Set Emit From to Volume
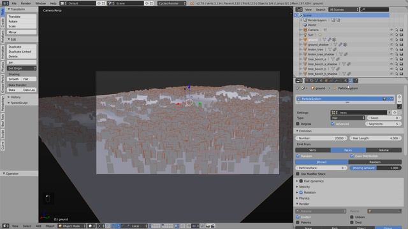Screen dimensions: 408x229 (384, 150)
